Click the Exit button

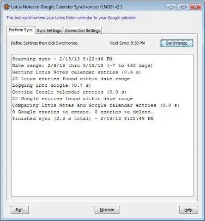pyautogui.click(x=19, y=210)
